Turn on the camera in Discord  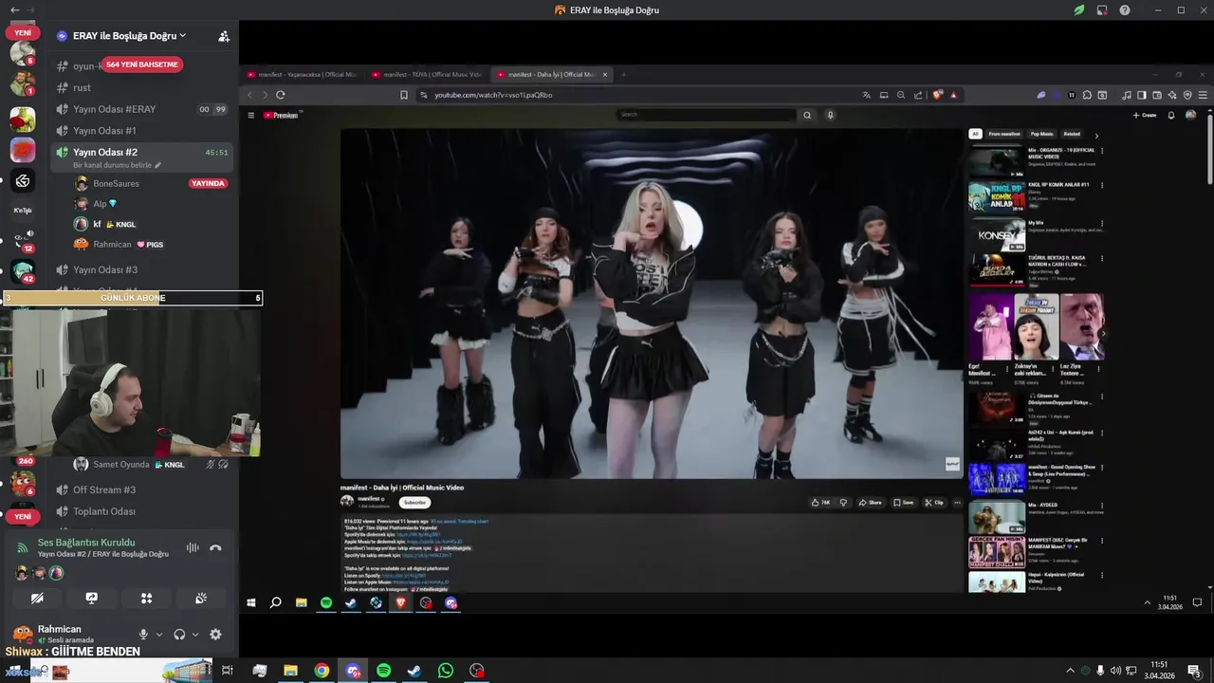[x=37, y=599]
